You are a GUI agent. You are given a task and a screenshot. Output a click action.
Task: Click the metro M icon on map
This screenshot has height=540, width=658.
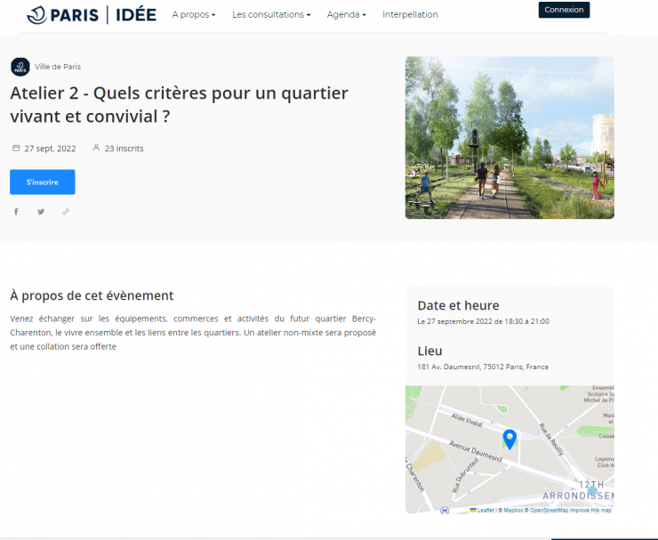point(444,511)
